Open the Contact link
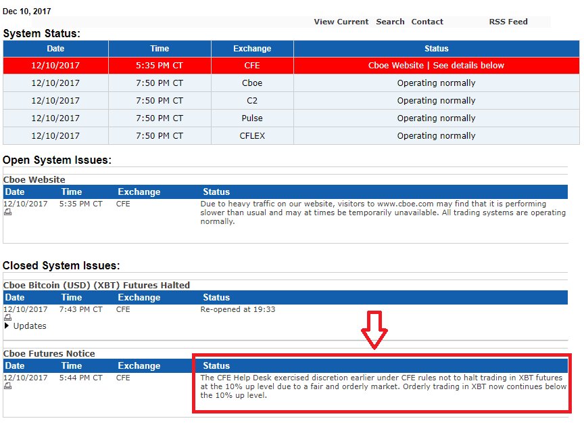Viewport: 584px width, 425px height. pos(427,22)
